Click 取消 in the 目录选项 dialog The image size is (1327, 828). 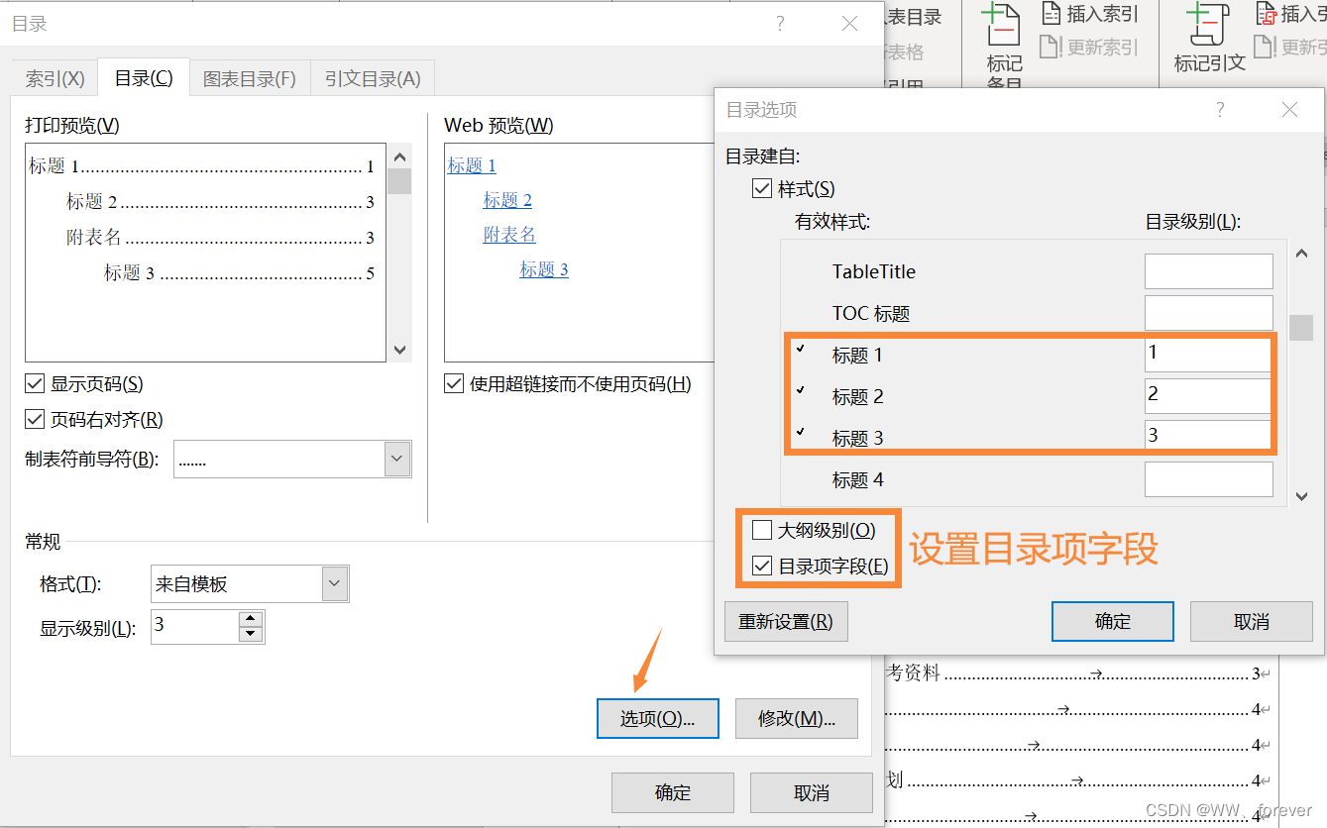coord(1252,622)
